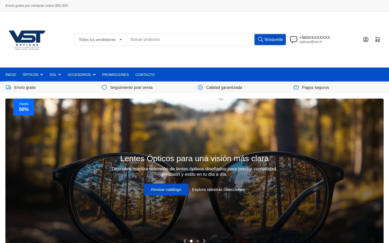This screenshot has height=243, width=389.
Task: Open the user account icon
Action: tap(365, 39)
